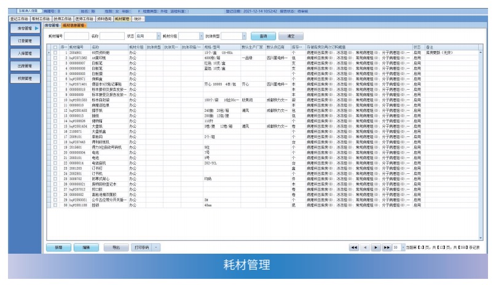Check the box for row 5 item 000000003
This screenshot has width=496, height=285.
[55, 74]
